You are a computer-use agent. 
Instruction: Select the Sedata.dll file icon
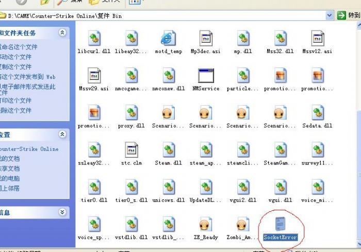318,112
